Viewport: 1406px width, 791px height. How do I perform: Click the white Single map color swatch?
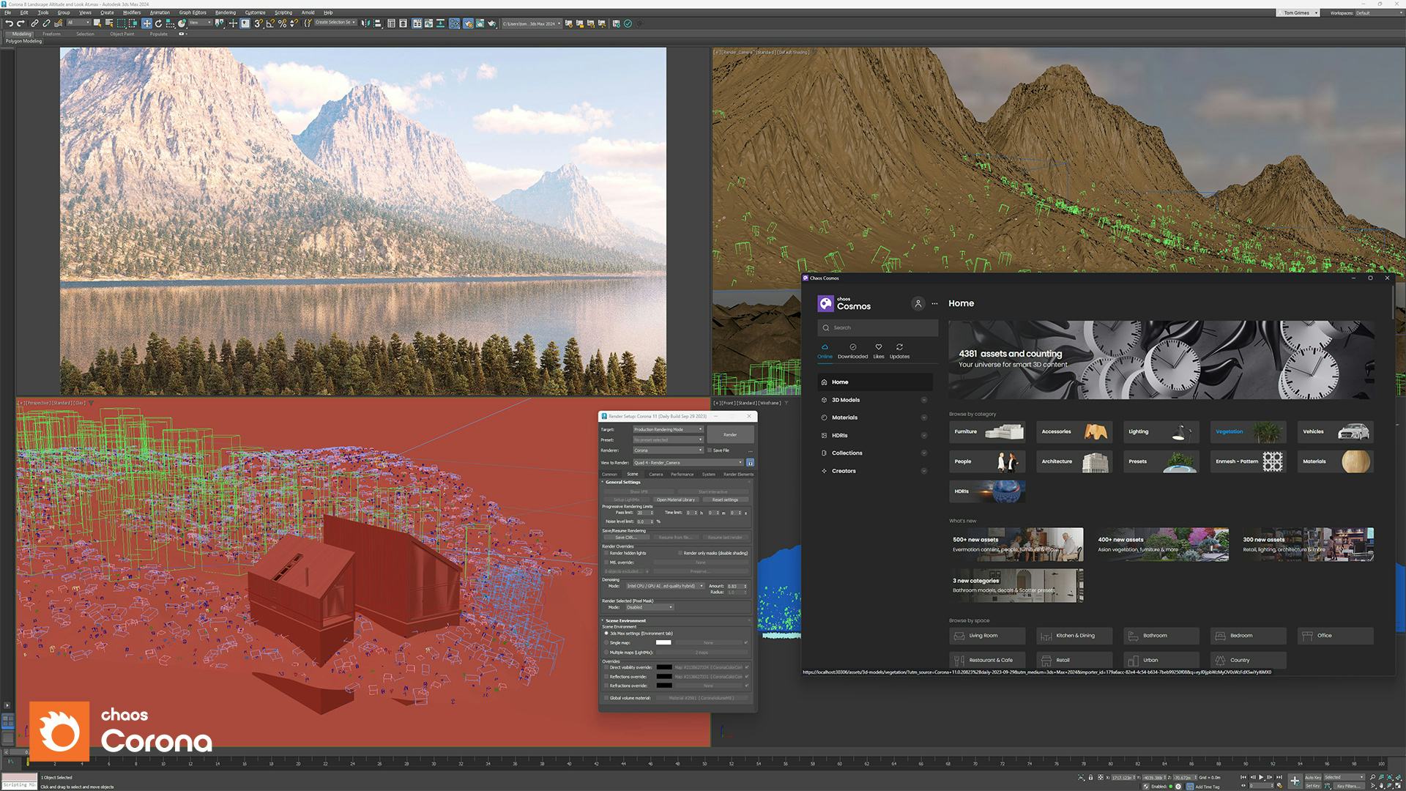[x=663, y=642]
